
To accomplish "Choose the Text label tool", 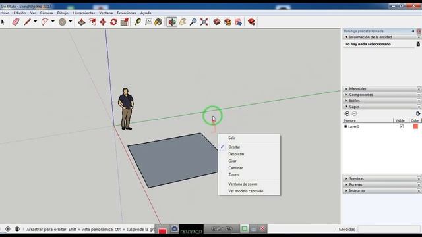I will 148,22.
